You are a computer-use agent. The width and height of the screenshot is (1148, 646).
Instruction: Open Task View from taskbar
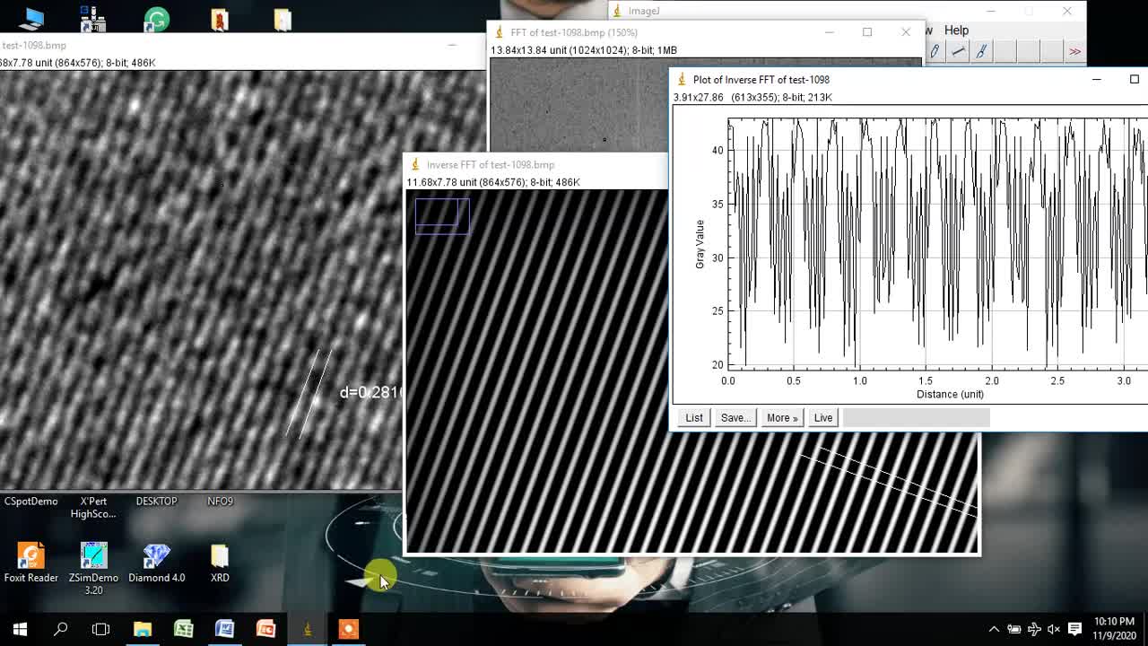(100, 629)
